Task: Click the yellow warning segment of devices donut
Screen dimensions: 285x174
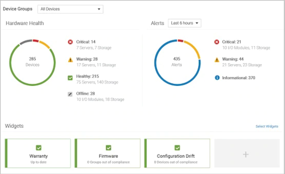Action: [x=45, y=44]
